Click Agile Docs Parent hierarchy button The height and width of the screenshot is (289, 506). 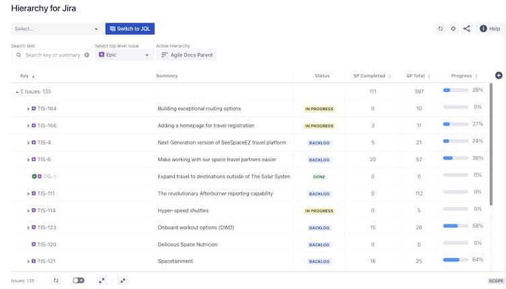[x=187, y=55]
